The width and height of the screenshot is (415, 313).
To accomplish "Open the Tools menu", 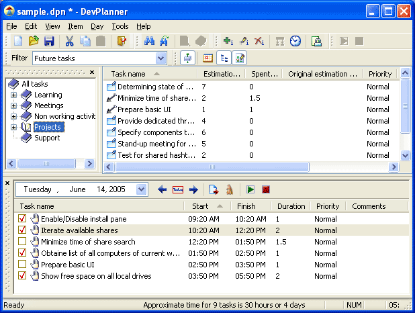I will 120,26.
